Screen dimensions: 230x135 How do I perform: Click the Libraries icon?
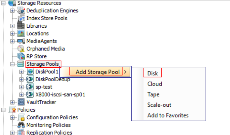(21, 26)
